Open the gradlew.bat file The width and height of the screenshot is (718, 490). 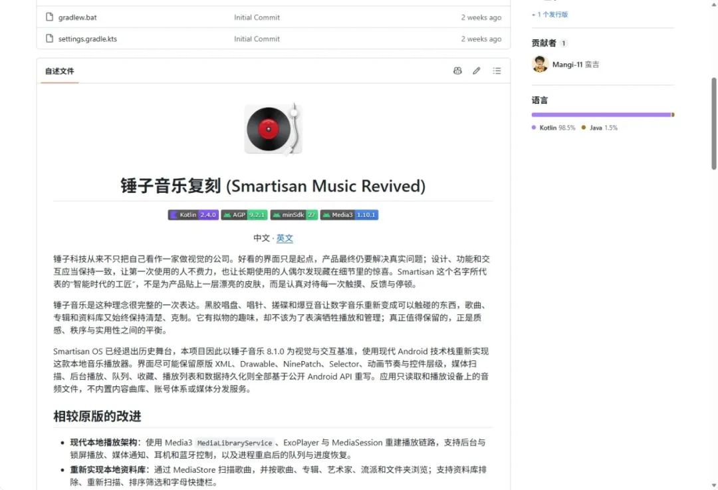tap(77, 17)
